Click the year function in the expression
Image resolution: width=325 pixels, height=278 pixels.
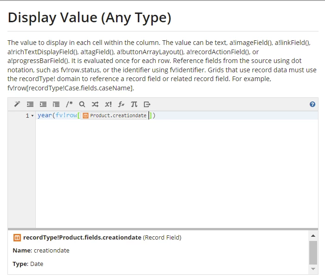pos(45,115)
